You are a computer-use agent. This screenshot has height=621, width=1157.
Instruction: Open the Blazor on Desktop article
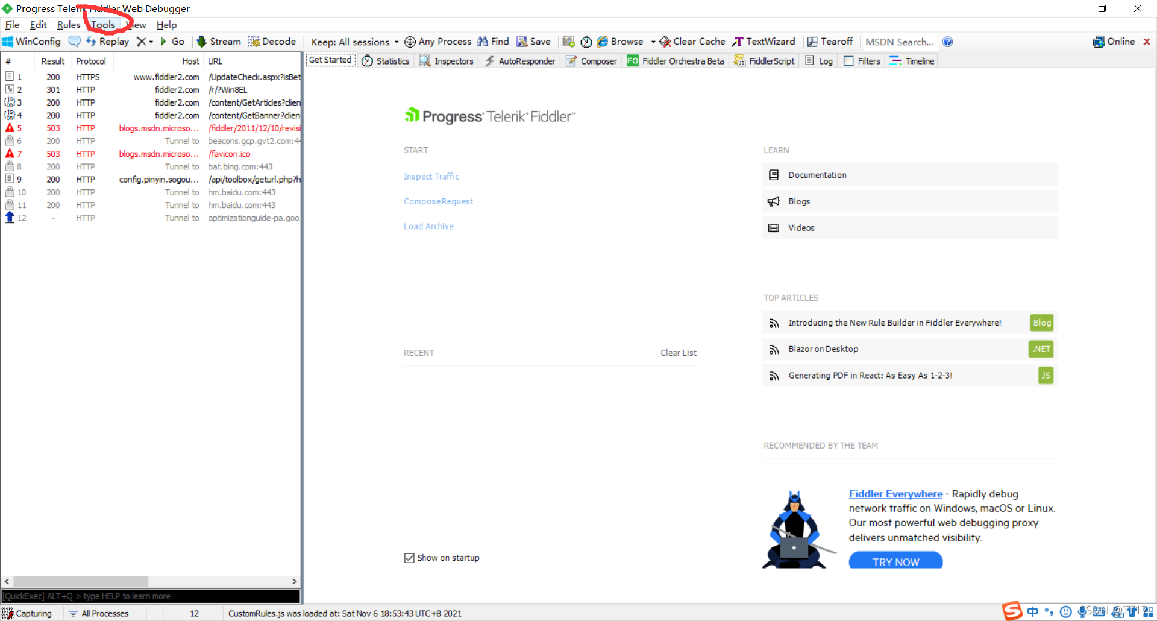909,349
